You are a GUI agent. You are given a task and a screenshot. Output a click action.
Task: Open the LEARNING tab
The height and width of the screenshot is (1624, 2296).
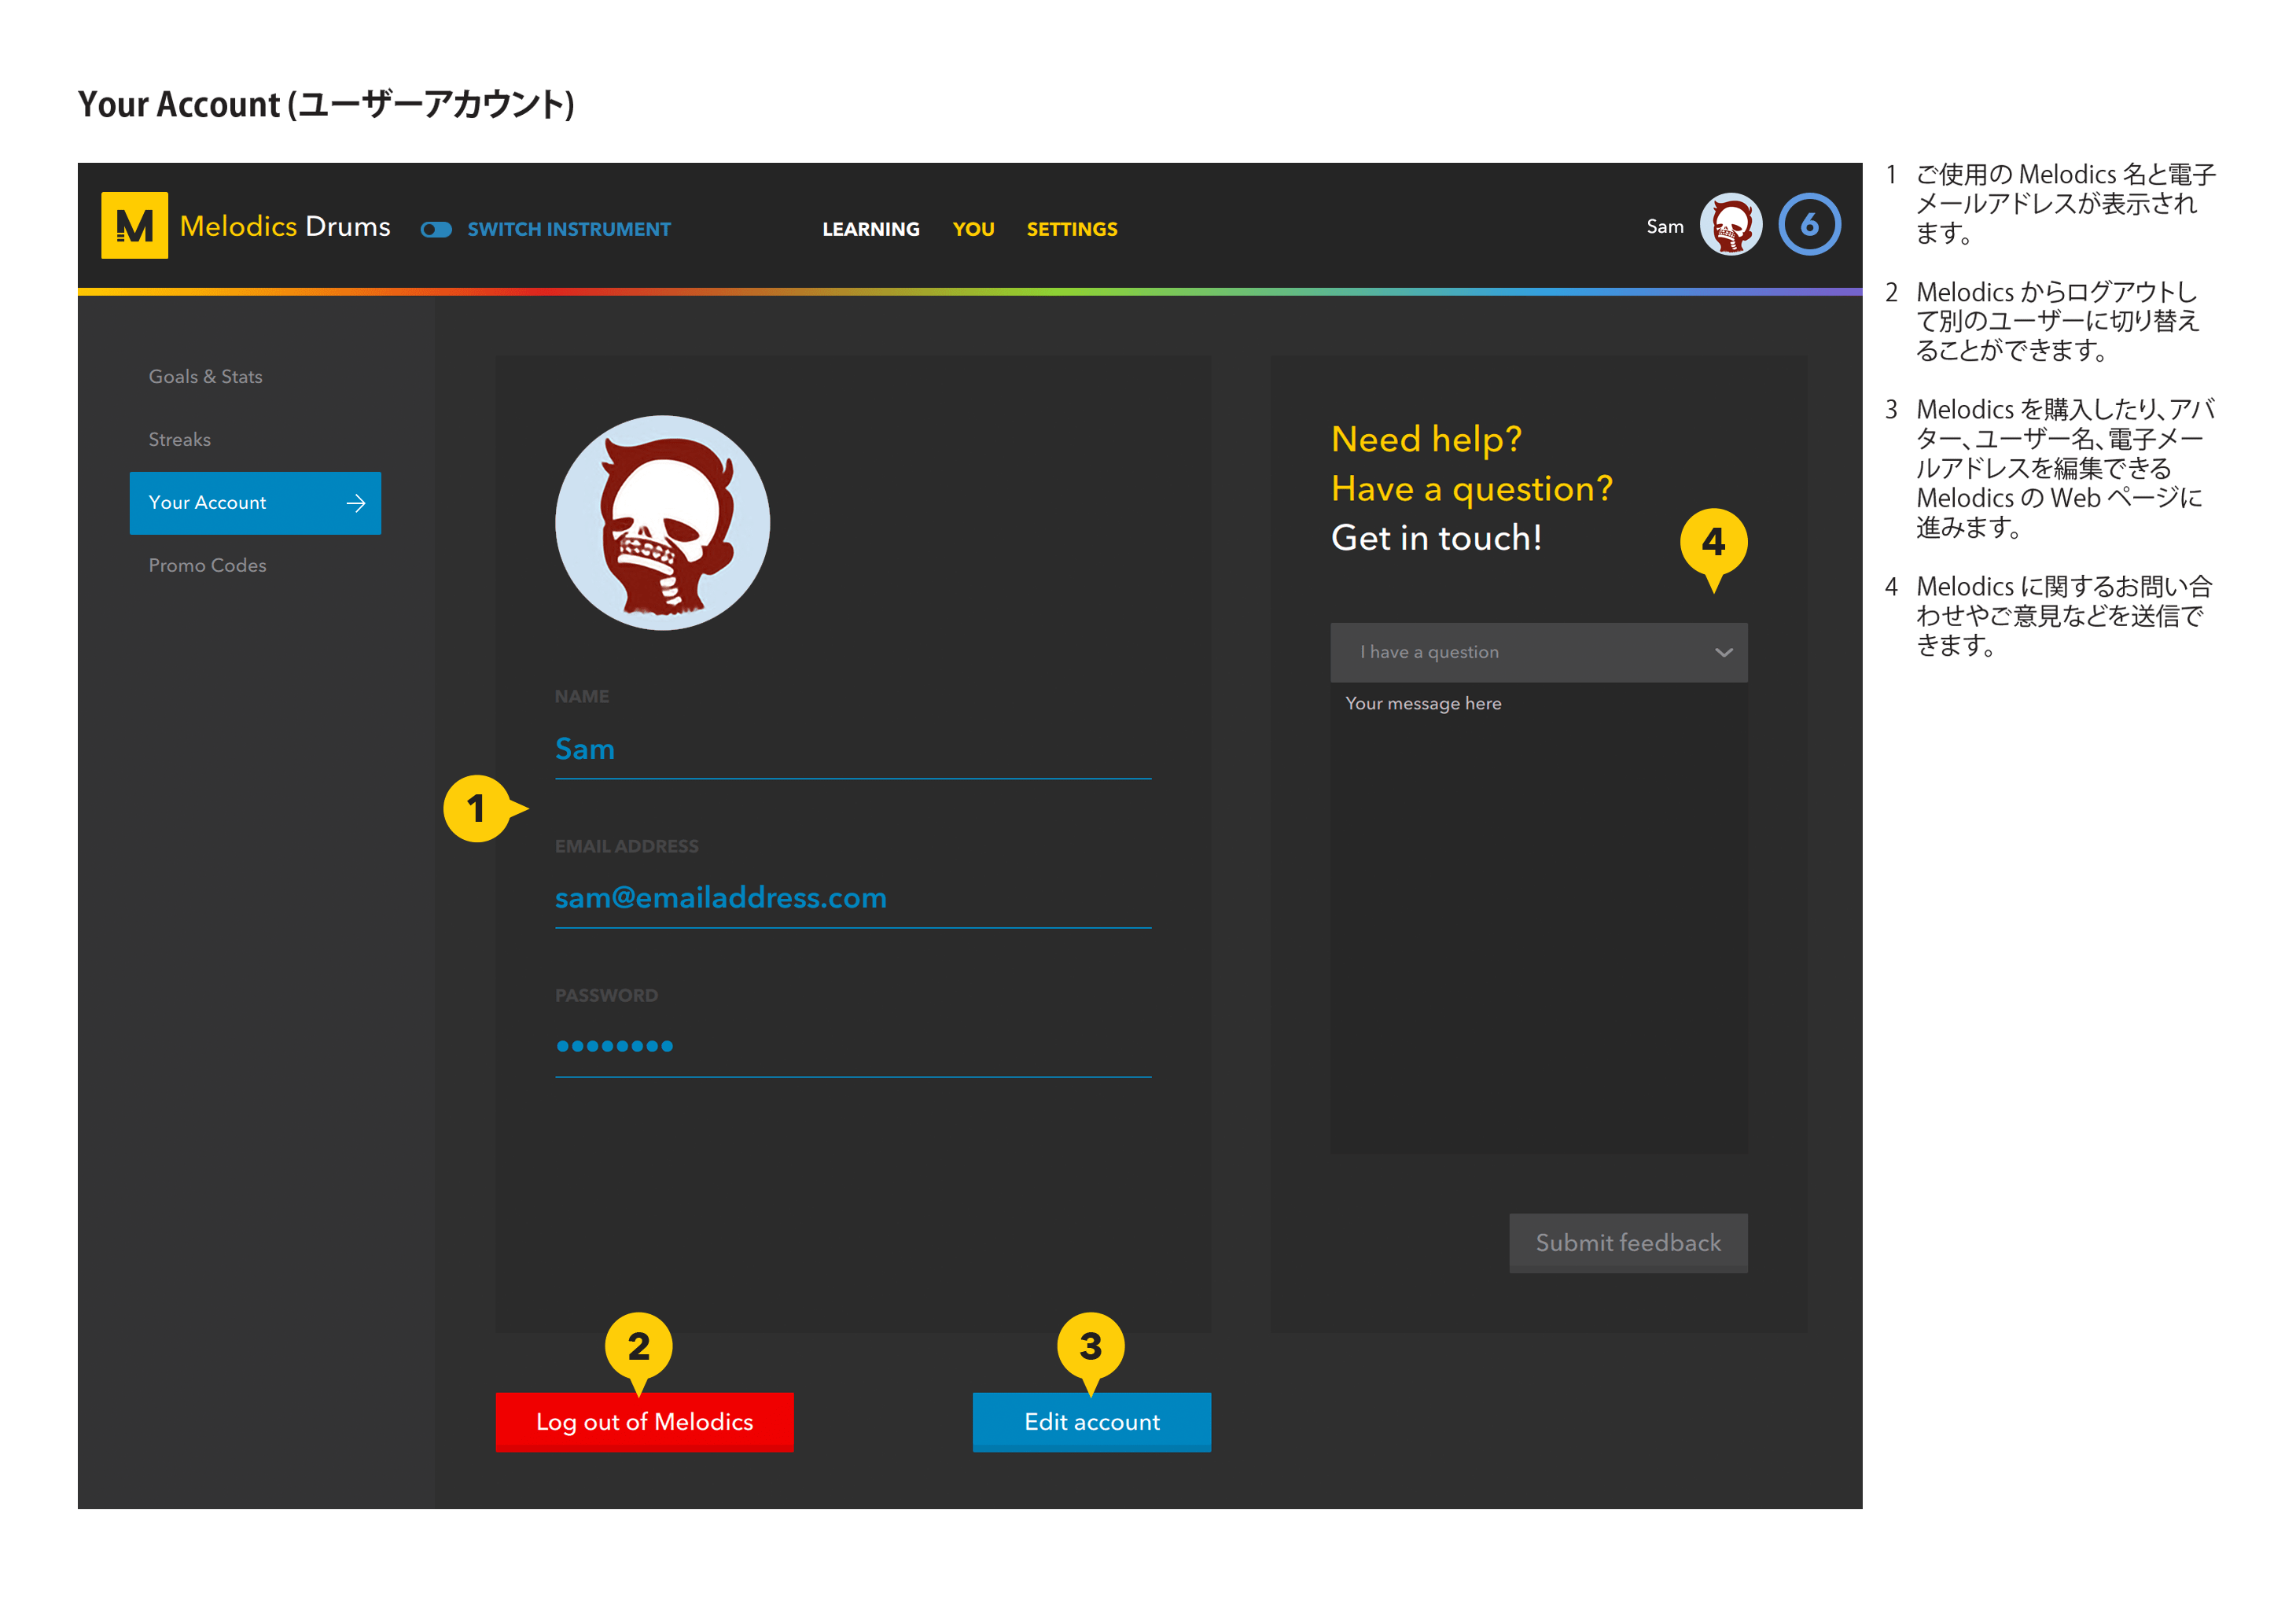click(x=870, y=229)
